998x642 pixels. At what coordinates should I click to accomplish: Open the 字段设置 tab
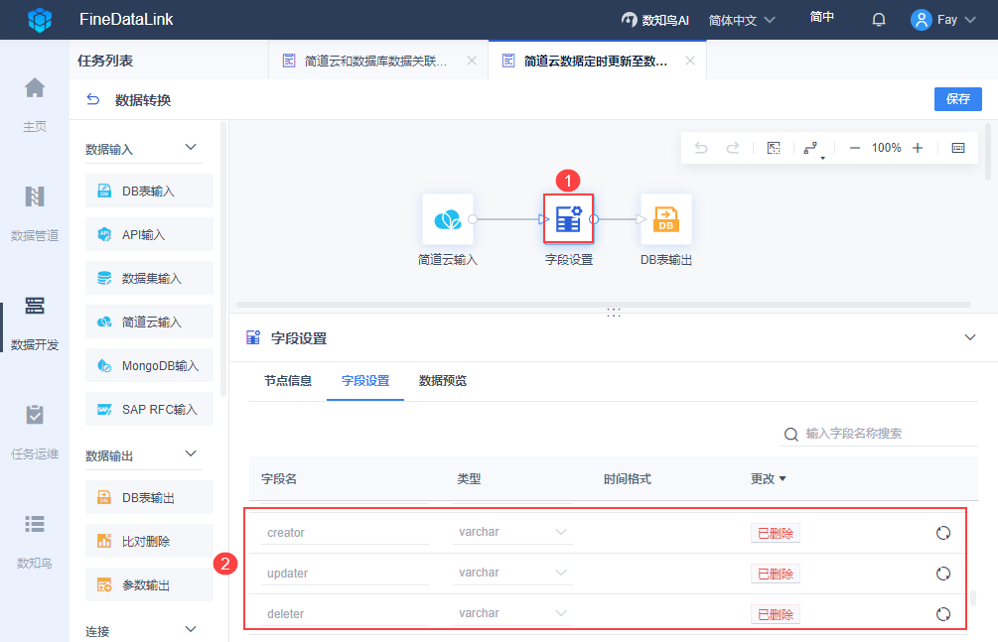(x=365, y=380)
